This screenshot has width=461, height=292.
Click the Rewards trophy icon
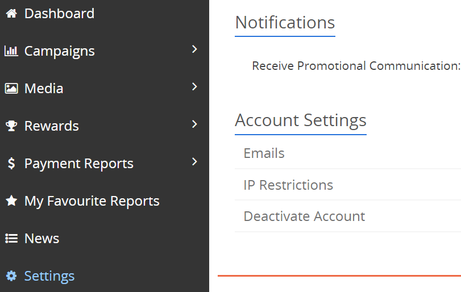pos(11,126)
